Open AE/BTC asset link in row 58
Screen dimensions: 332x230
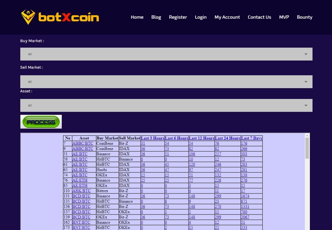coord(80,159)
